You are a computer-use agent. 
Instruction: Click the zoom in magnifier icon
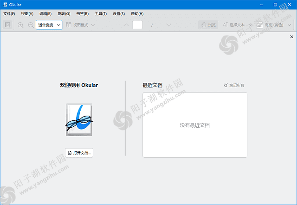20,25
